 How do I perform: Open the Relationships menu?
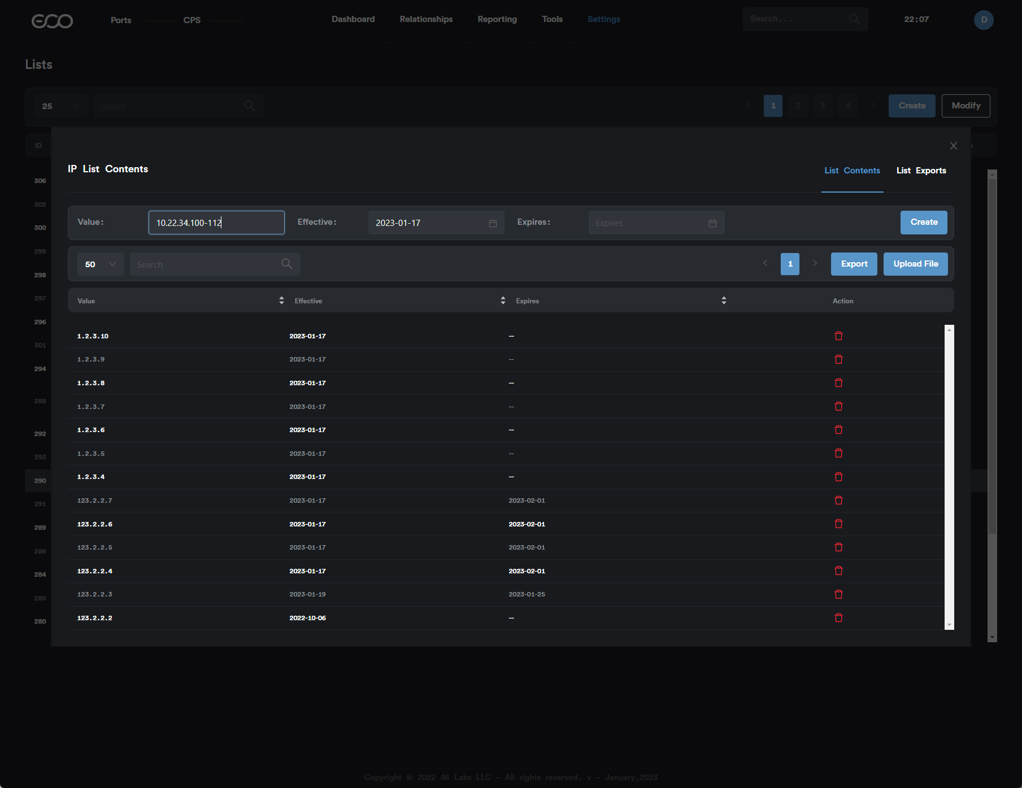pos(426,19)
